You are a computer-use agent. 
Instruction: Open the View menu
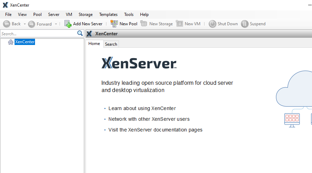(x=22, y=15)
